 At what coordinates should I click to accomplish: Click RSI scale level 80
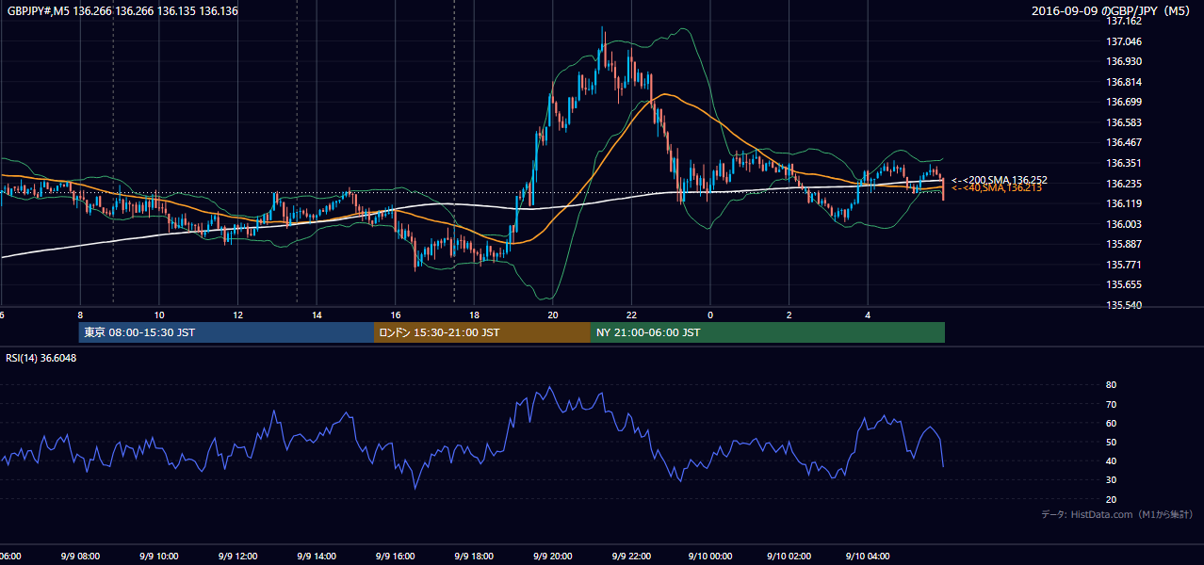coord(1111,385)
